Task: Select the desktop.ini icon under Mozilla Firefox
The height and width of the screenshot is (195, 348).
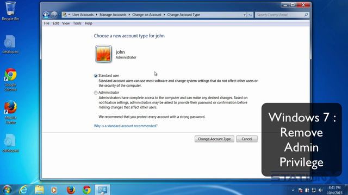Action: [10, 143]
